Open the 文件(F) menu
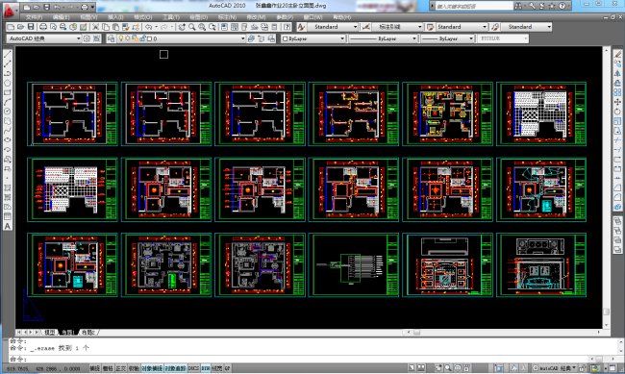625x374 pixels. (34, 17)
